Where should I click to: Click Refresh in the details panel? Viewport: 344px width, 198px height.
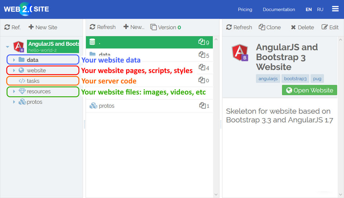tap(239, 27)
